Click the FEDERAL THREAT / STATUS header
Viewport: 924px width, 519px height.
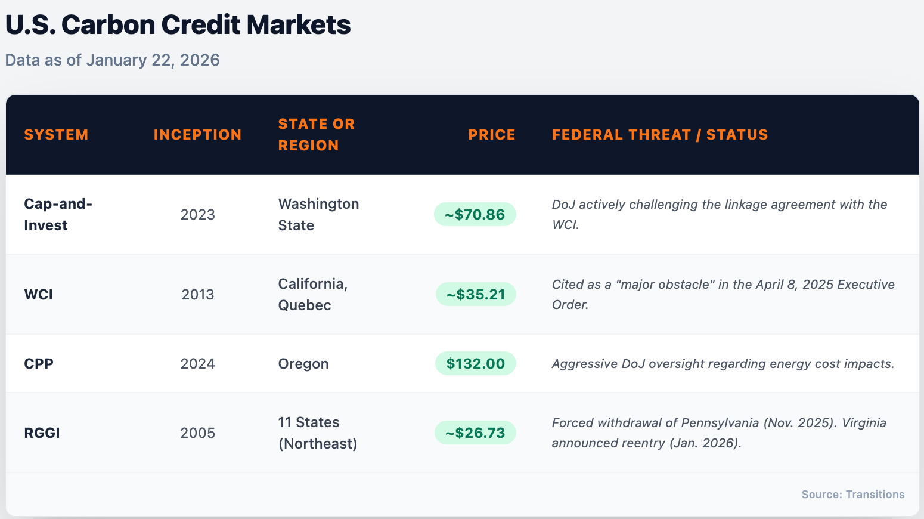tap(660, 135)
